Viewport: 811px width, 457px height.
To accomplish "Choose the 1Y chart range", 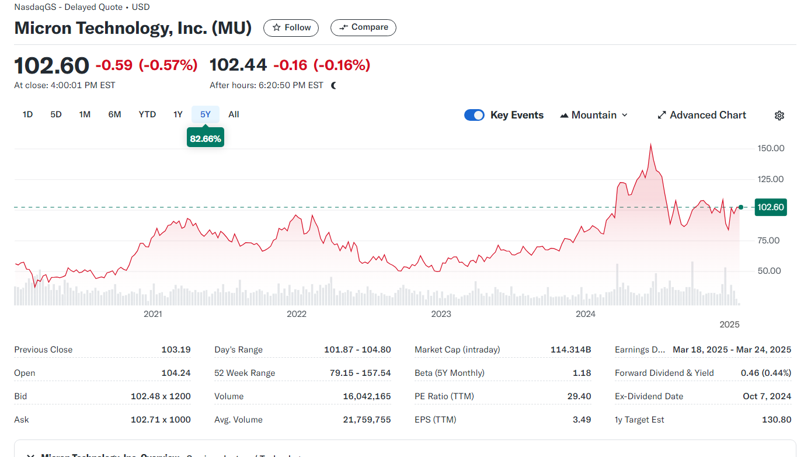I will tap(178, 114).
